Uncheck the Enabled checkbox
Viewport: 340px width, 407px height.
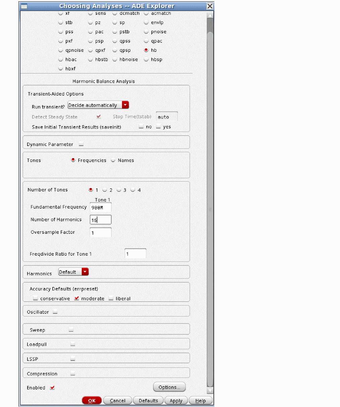52,387
